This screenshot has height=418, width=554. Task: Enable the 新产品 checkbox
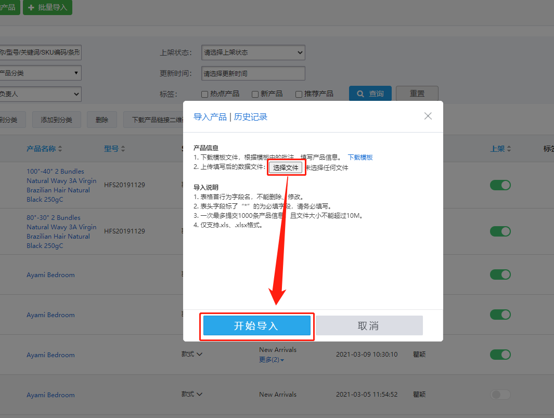tap(255, 94)
